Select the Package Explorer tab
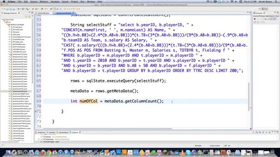 tap(10, 13)
